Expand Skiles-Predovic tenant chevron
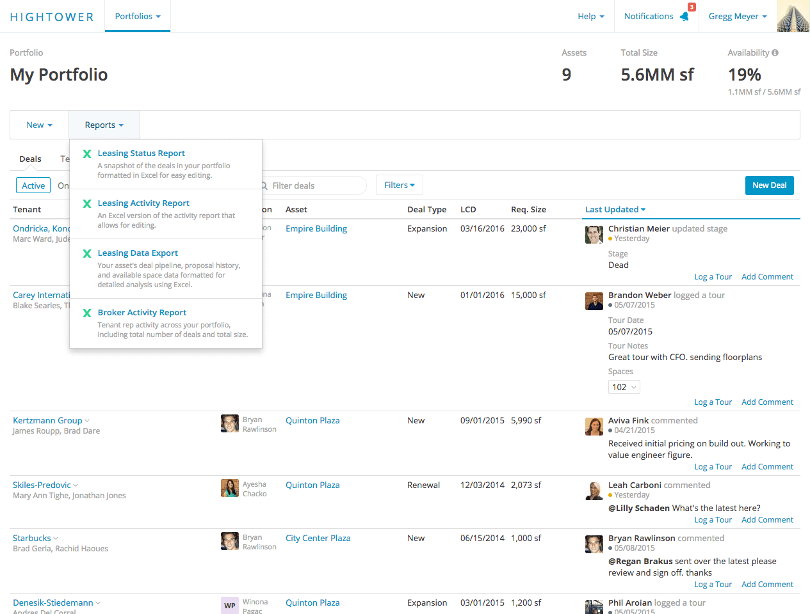This screenshot has width=810, height=614. pyautogui.click(x=76, y=485)
